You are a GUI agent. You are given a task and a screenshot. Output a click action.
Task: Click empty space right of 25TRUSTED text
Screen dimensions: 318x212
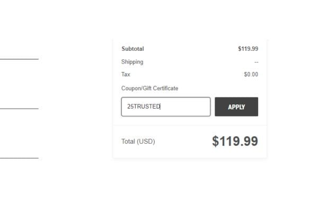[184, 107]
